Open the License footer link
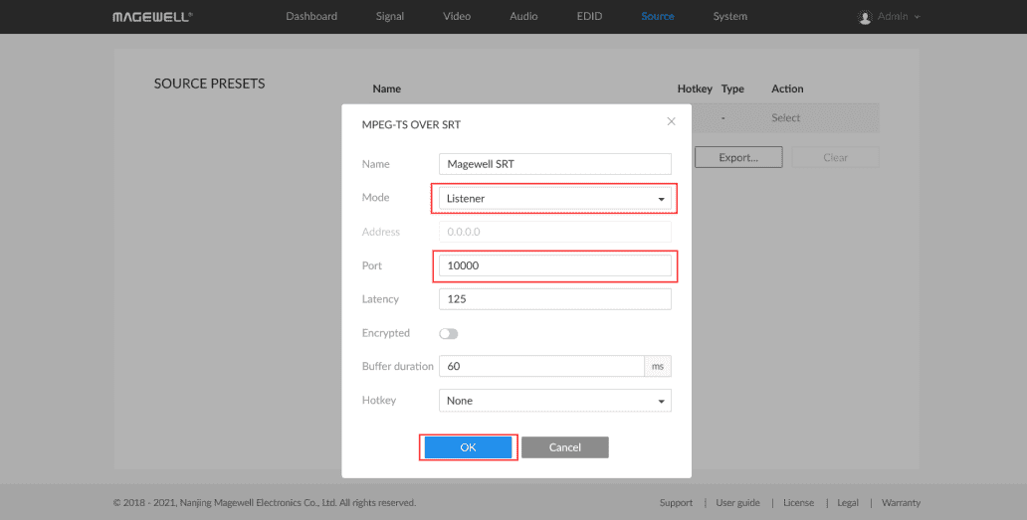The width and height of the screenshot is (1027, 520). pyautogui.click(x=798, y=503)
